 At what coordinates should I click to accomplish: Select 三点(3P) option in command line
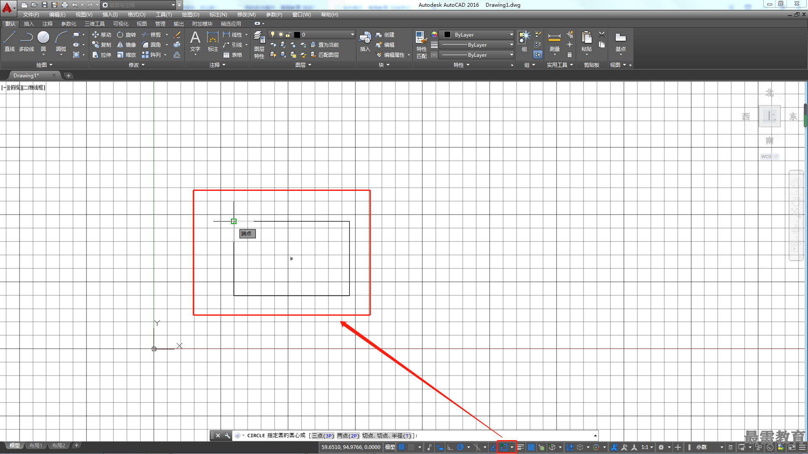tap(323, 436)
